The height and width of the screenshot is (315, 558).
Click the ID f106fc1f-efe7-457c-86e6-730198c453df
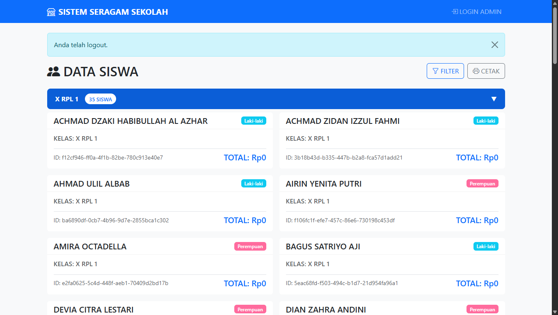[341, 220]
